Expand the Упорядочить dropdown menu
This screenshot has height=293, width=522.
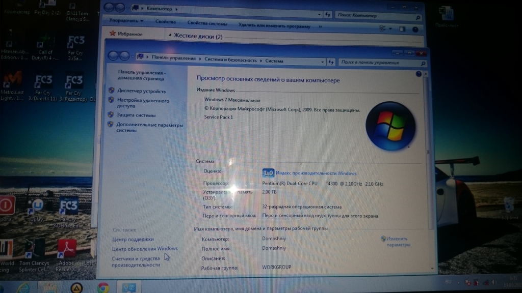127,21
